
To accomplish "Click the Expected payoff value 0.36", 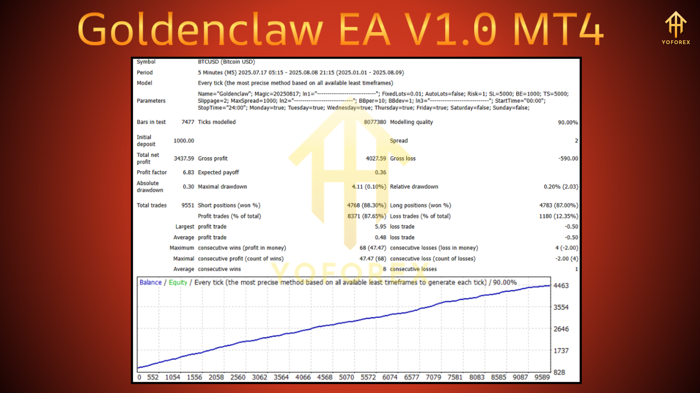I will coord(381,172).
